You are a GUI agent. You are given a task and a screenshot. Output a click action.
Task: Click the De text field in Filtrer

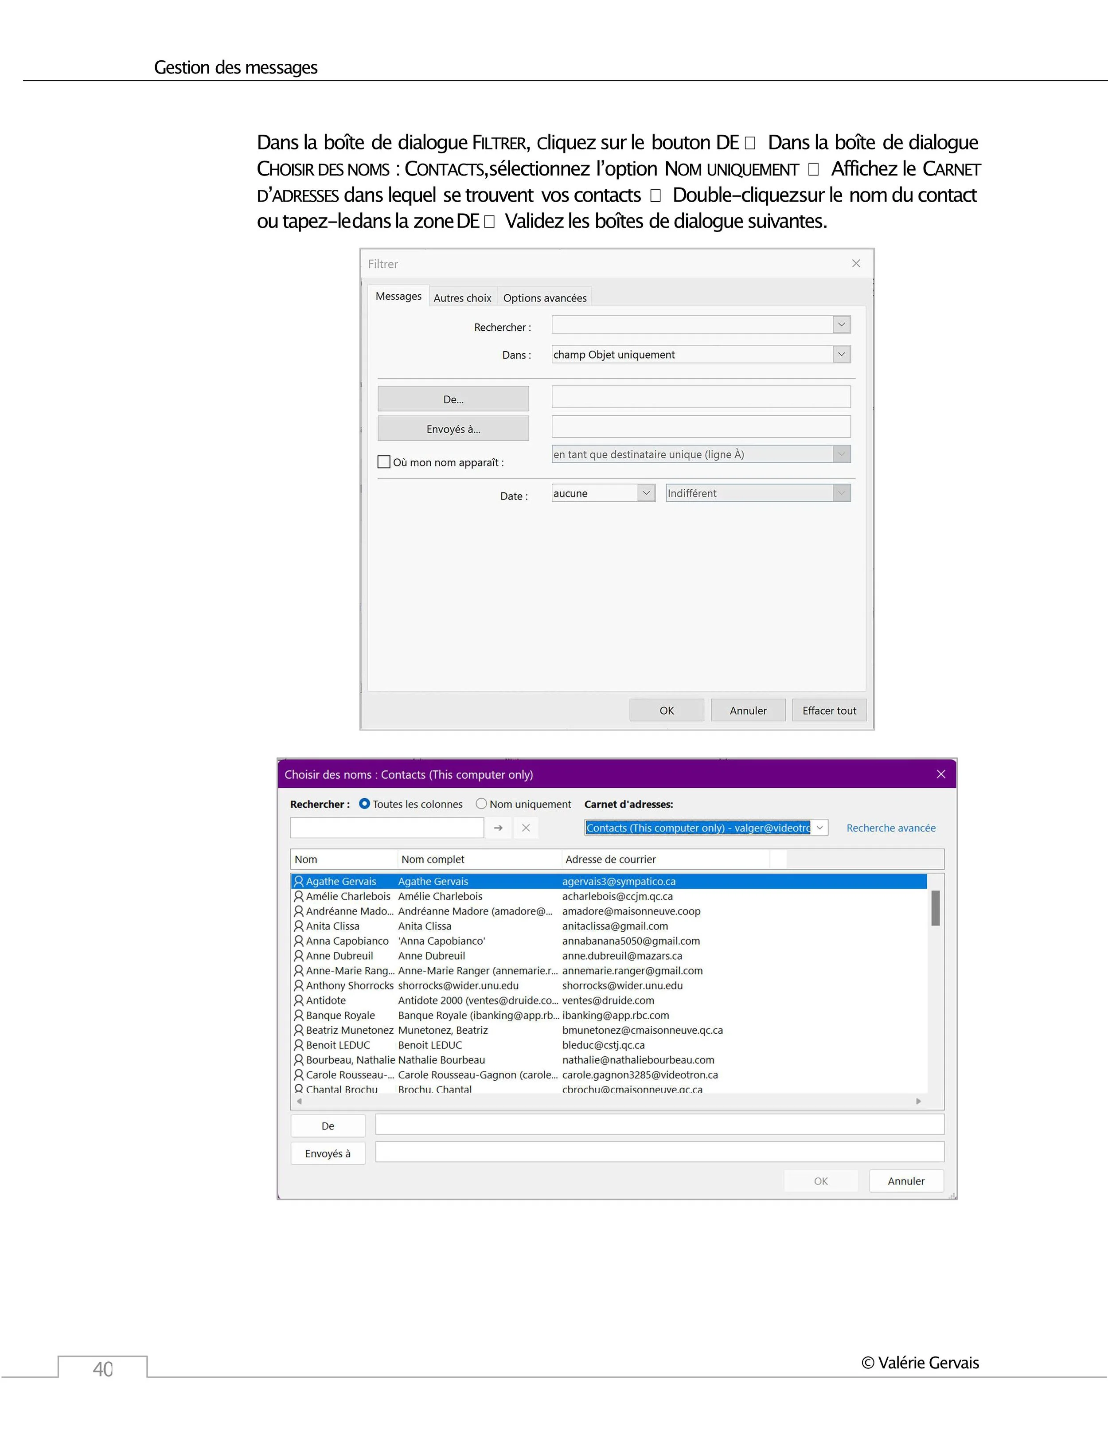point(701,397)
